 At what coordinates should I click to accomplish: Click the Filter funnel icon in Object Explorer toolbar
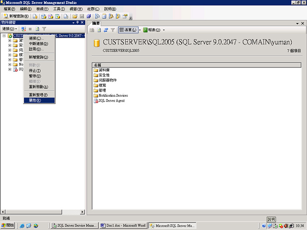[x=44, y=29]
